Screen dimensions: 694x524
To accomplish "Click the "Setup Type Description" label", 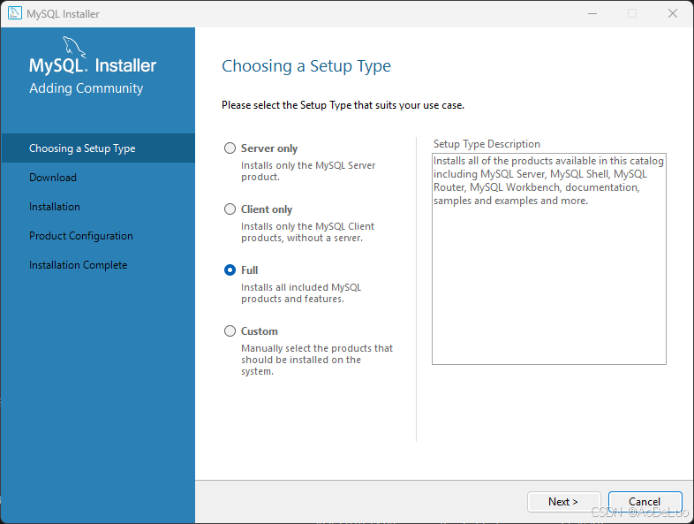I will coord(487,144).
